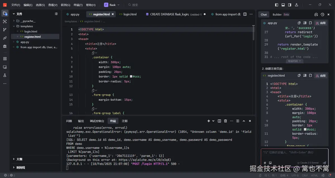Collapse the app.py code block (收起代码)
Screen dimensions: 335x178
pos(295,61)
